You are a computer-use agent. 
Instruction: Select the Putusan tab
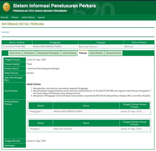click(83, 53)
